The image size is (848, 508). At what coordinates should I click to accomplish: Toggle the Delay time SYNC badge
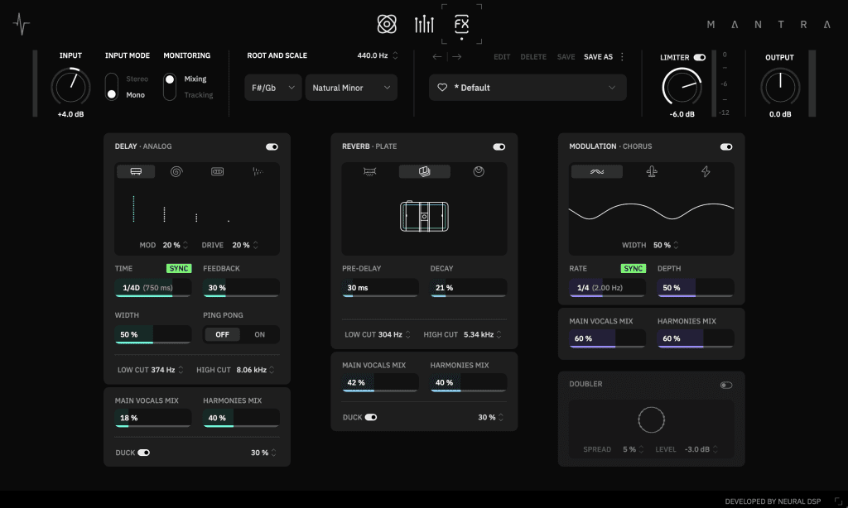[x=178, y=269]
